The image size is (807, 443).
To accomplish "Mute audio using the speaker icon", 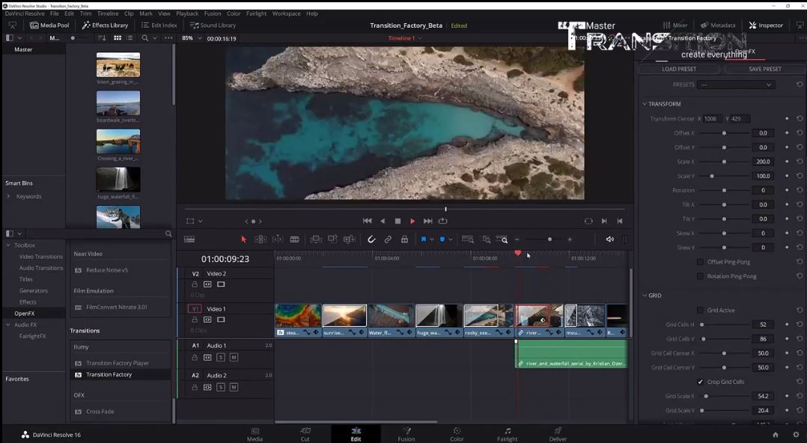I will [610, 239].
